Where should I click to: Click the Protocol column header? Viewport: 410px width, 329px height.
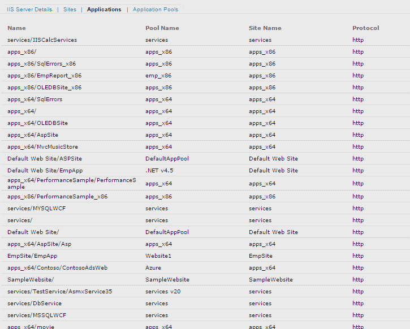point(365,28)
